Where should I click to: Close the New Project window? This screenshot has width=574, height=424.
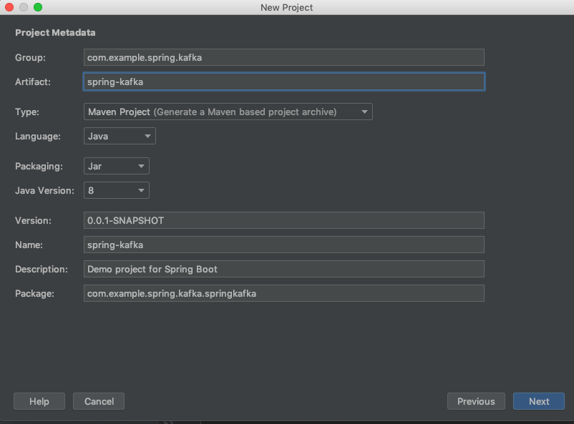pyautogui.click(x=9, y=7)
